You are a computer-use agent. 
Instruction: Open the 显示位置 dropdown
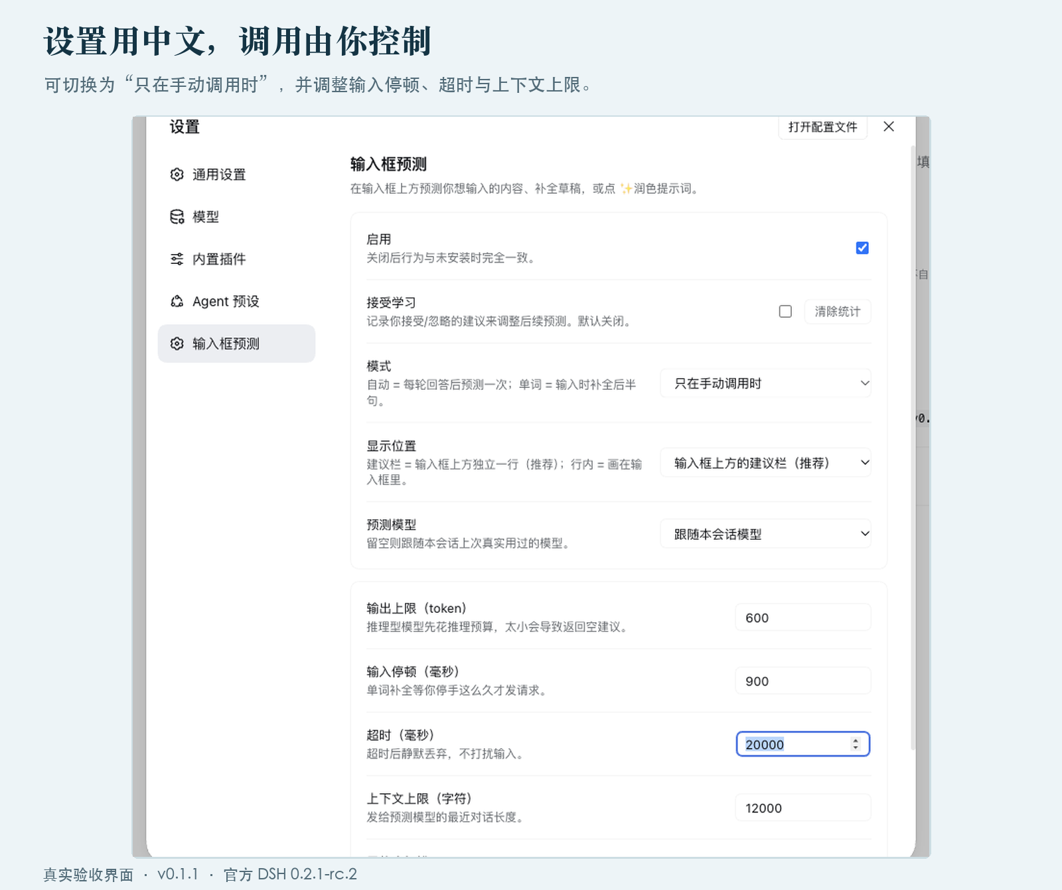(765, 463)
